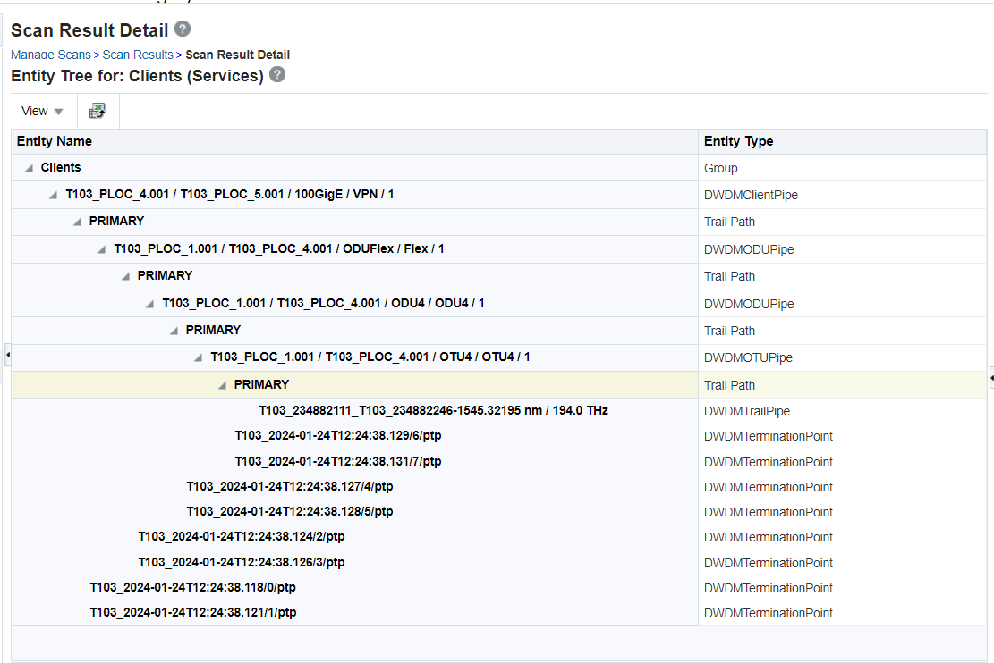Collapse the ODUFlex pipe tree node
994x663 pixels.
101,248
